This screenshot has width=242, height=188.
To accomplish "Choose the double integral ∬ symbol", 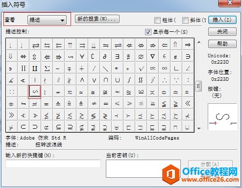I will [141, 80].
